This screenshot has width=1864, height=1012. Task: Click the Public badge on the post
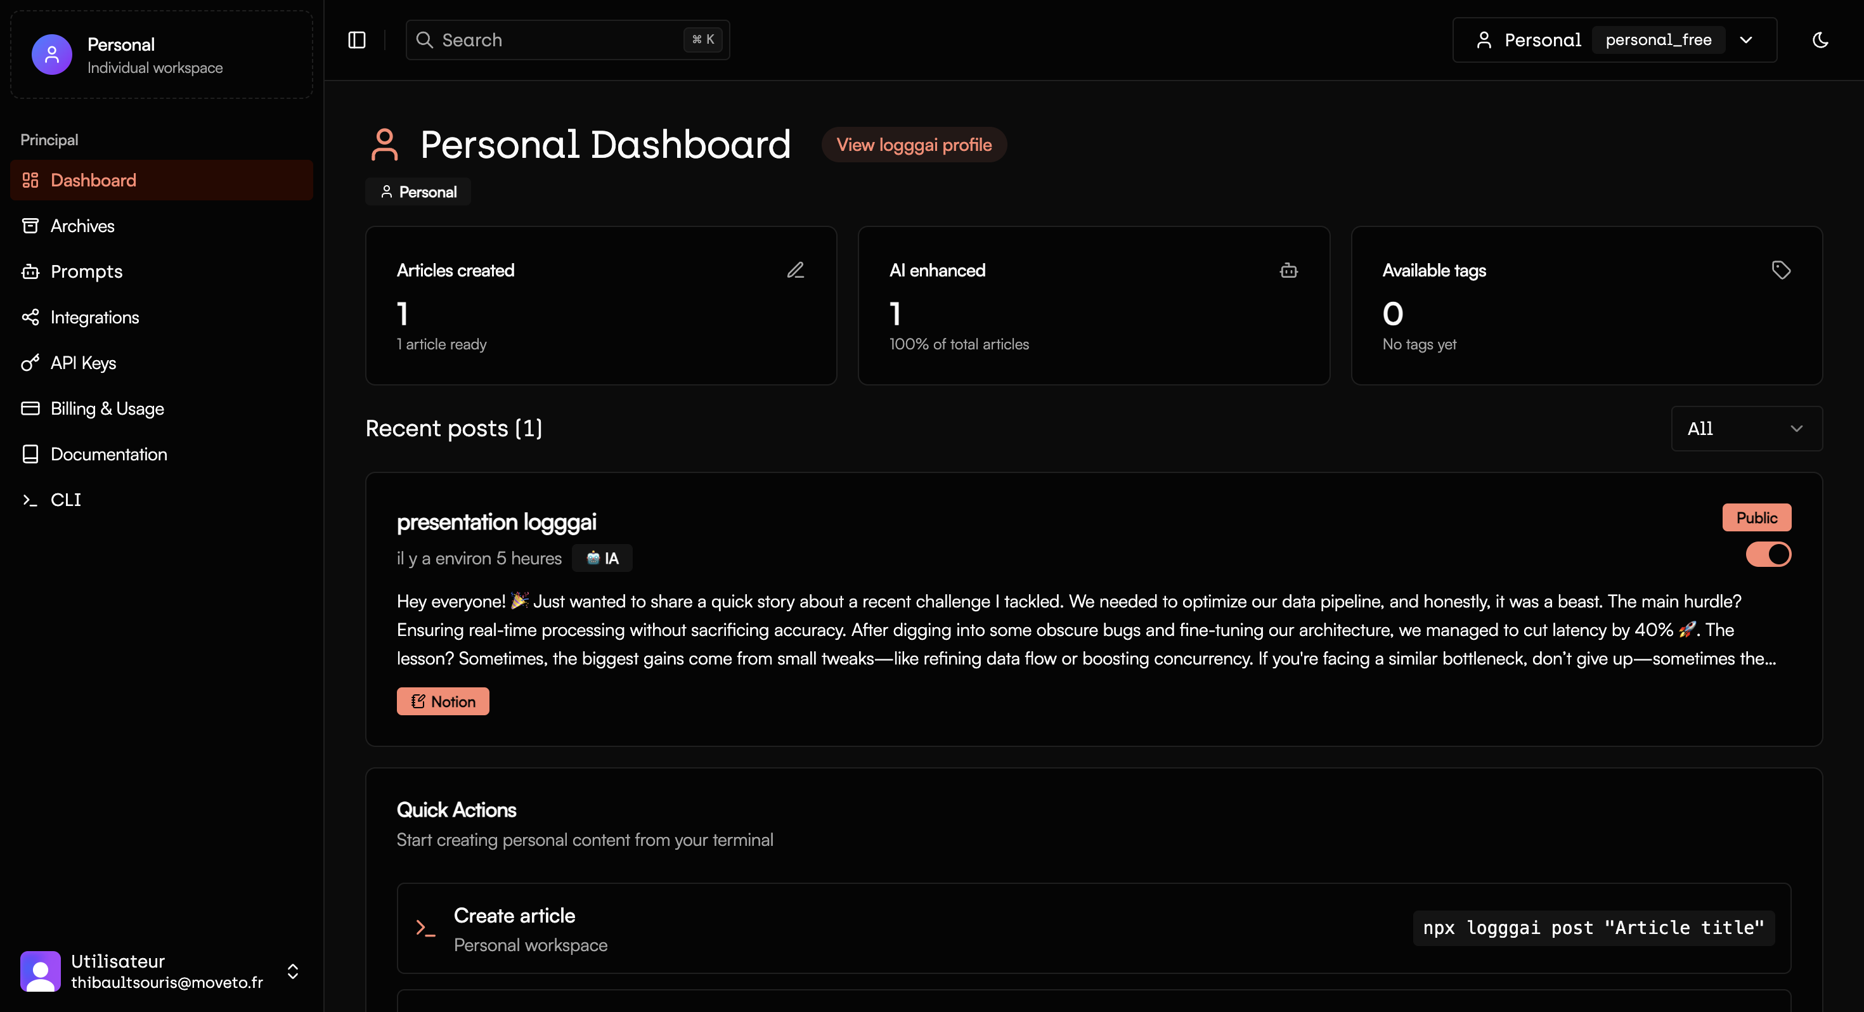(1756, 517)
